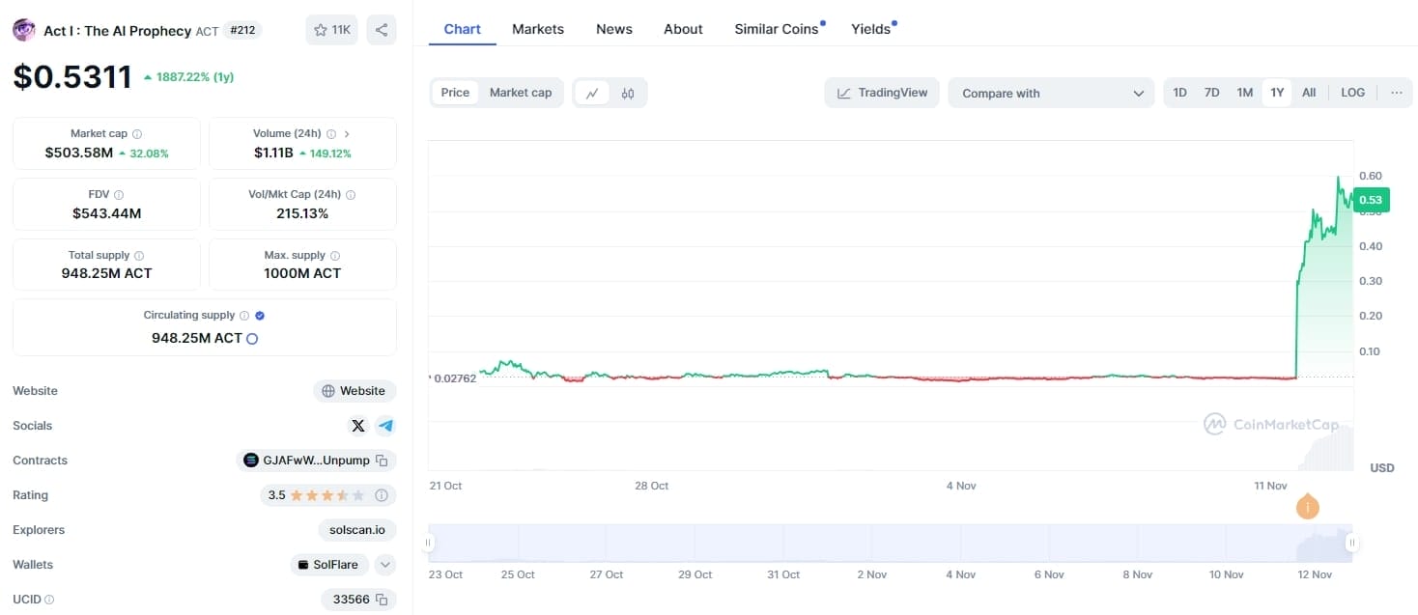
Task: Click the 3.5 star rating
Action: click(316, 495)
